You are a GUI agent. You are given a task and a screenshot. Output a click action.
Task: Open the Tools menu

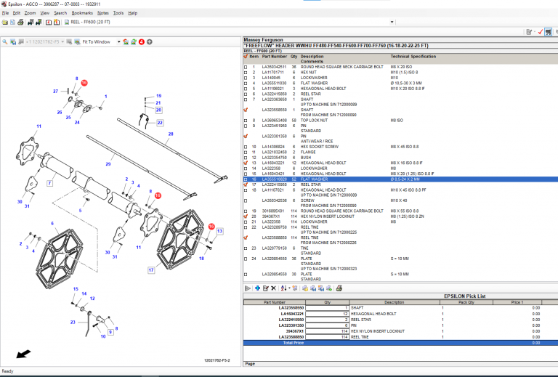tap(118, 13)
